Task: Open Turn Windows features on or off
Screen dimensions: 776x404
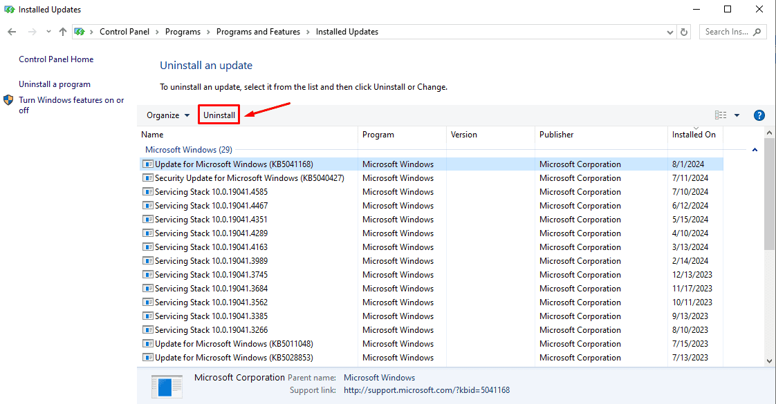Action: pyautogui.click(x=71, y=105)
